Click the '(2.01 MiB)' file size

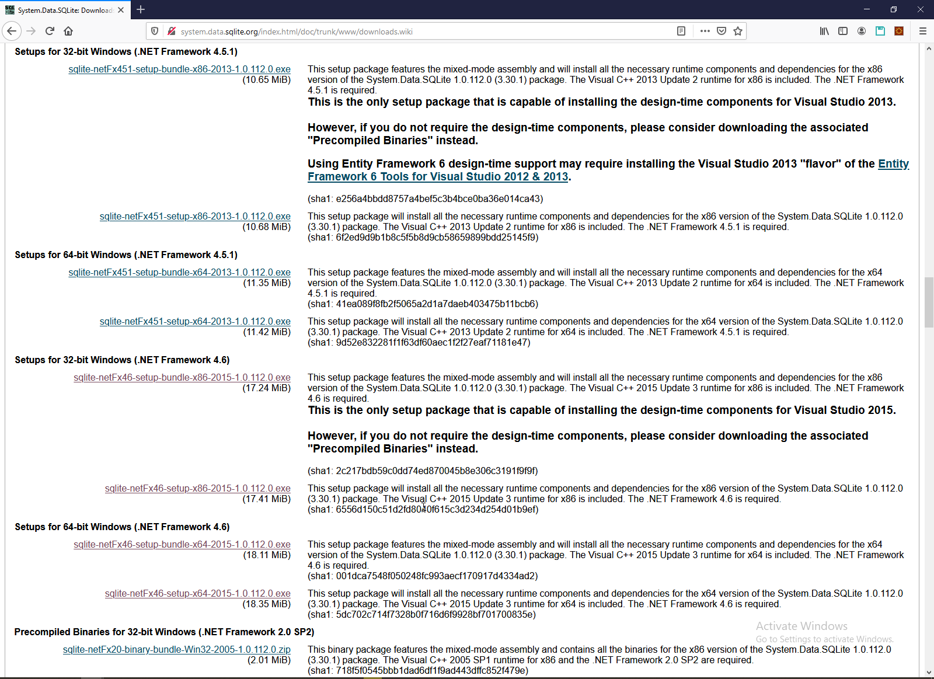point(269,660)
